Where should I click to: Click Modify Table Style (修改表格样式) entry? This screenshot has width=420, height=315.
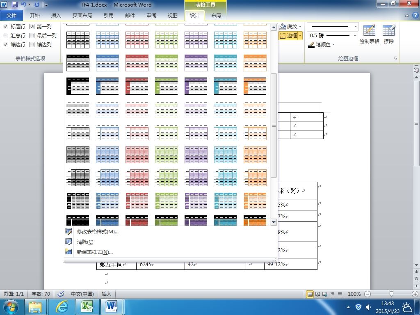pyautogui.click(x=98, y=231)
